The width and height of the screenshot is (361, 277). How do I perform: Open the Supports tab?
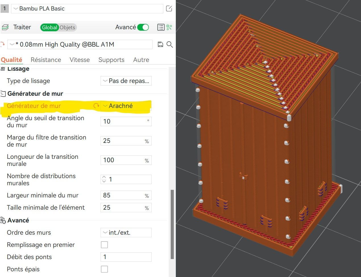click(x=111, y=60)
